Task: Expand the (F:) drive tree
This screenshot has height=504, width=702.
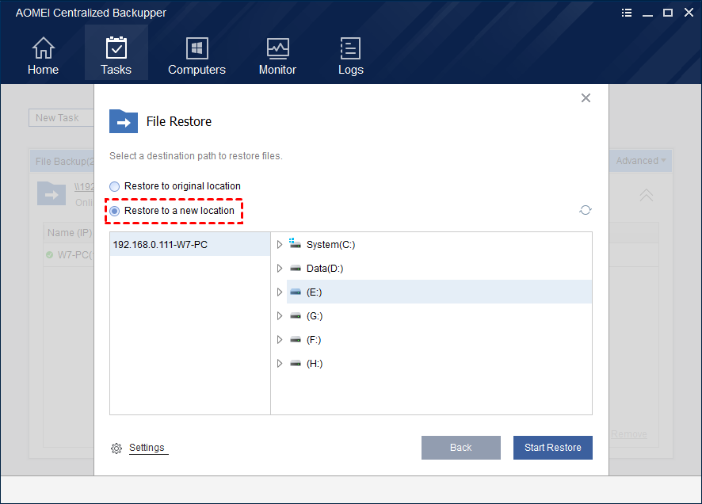Action: [x=280, y=339]
